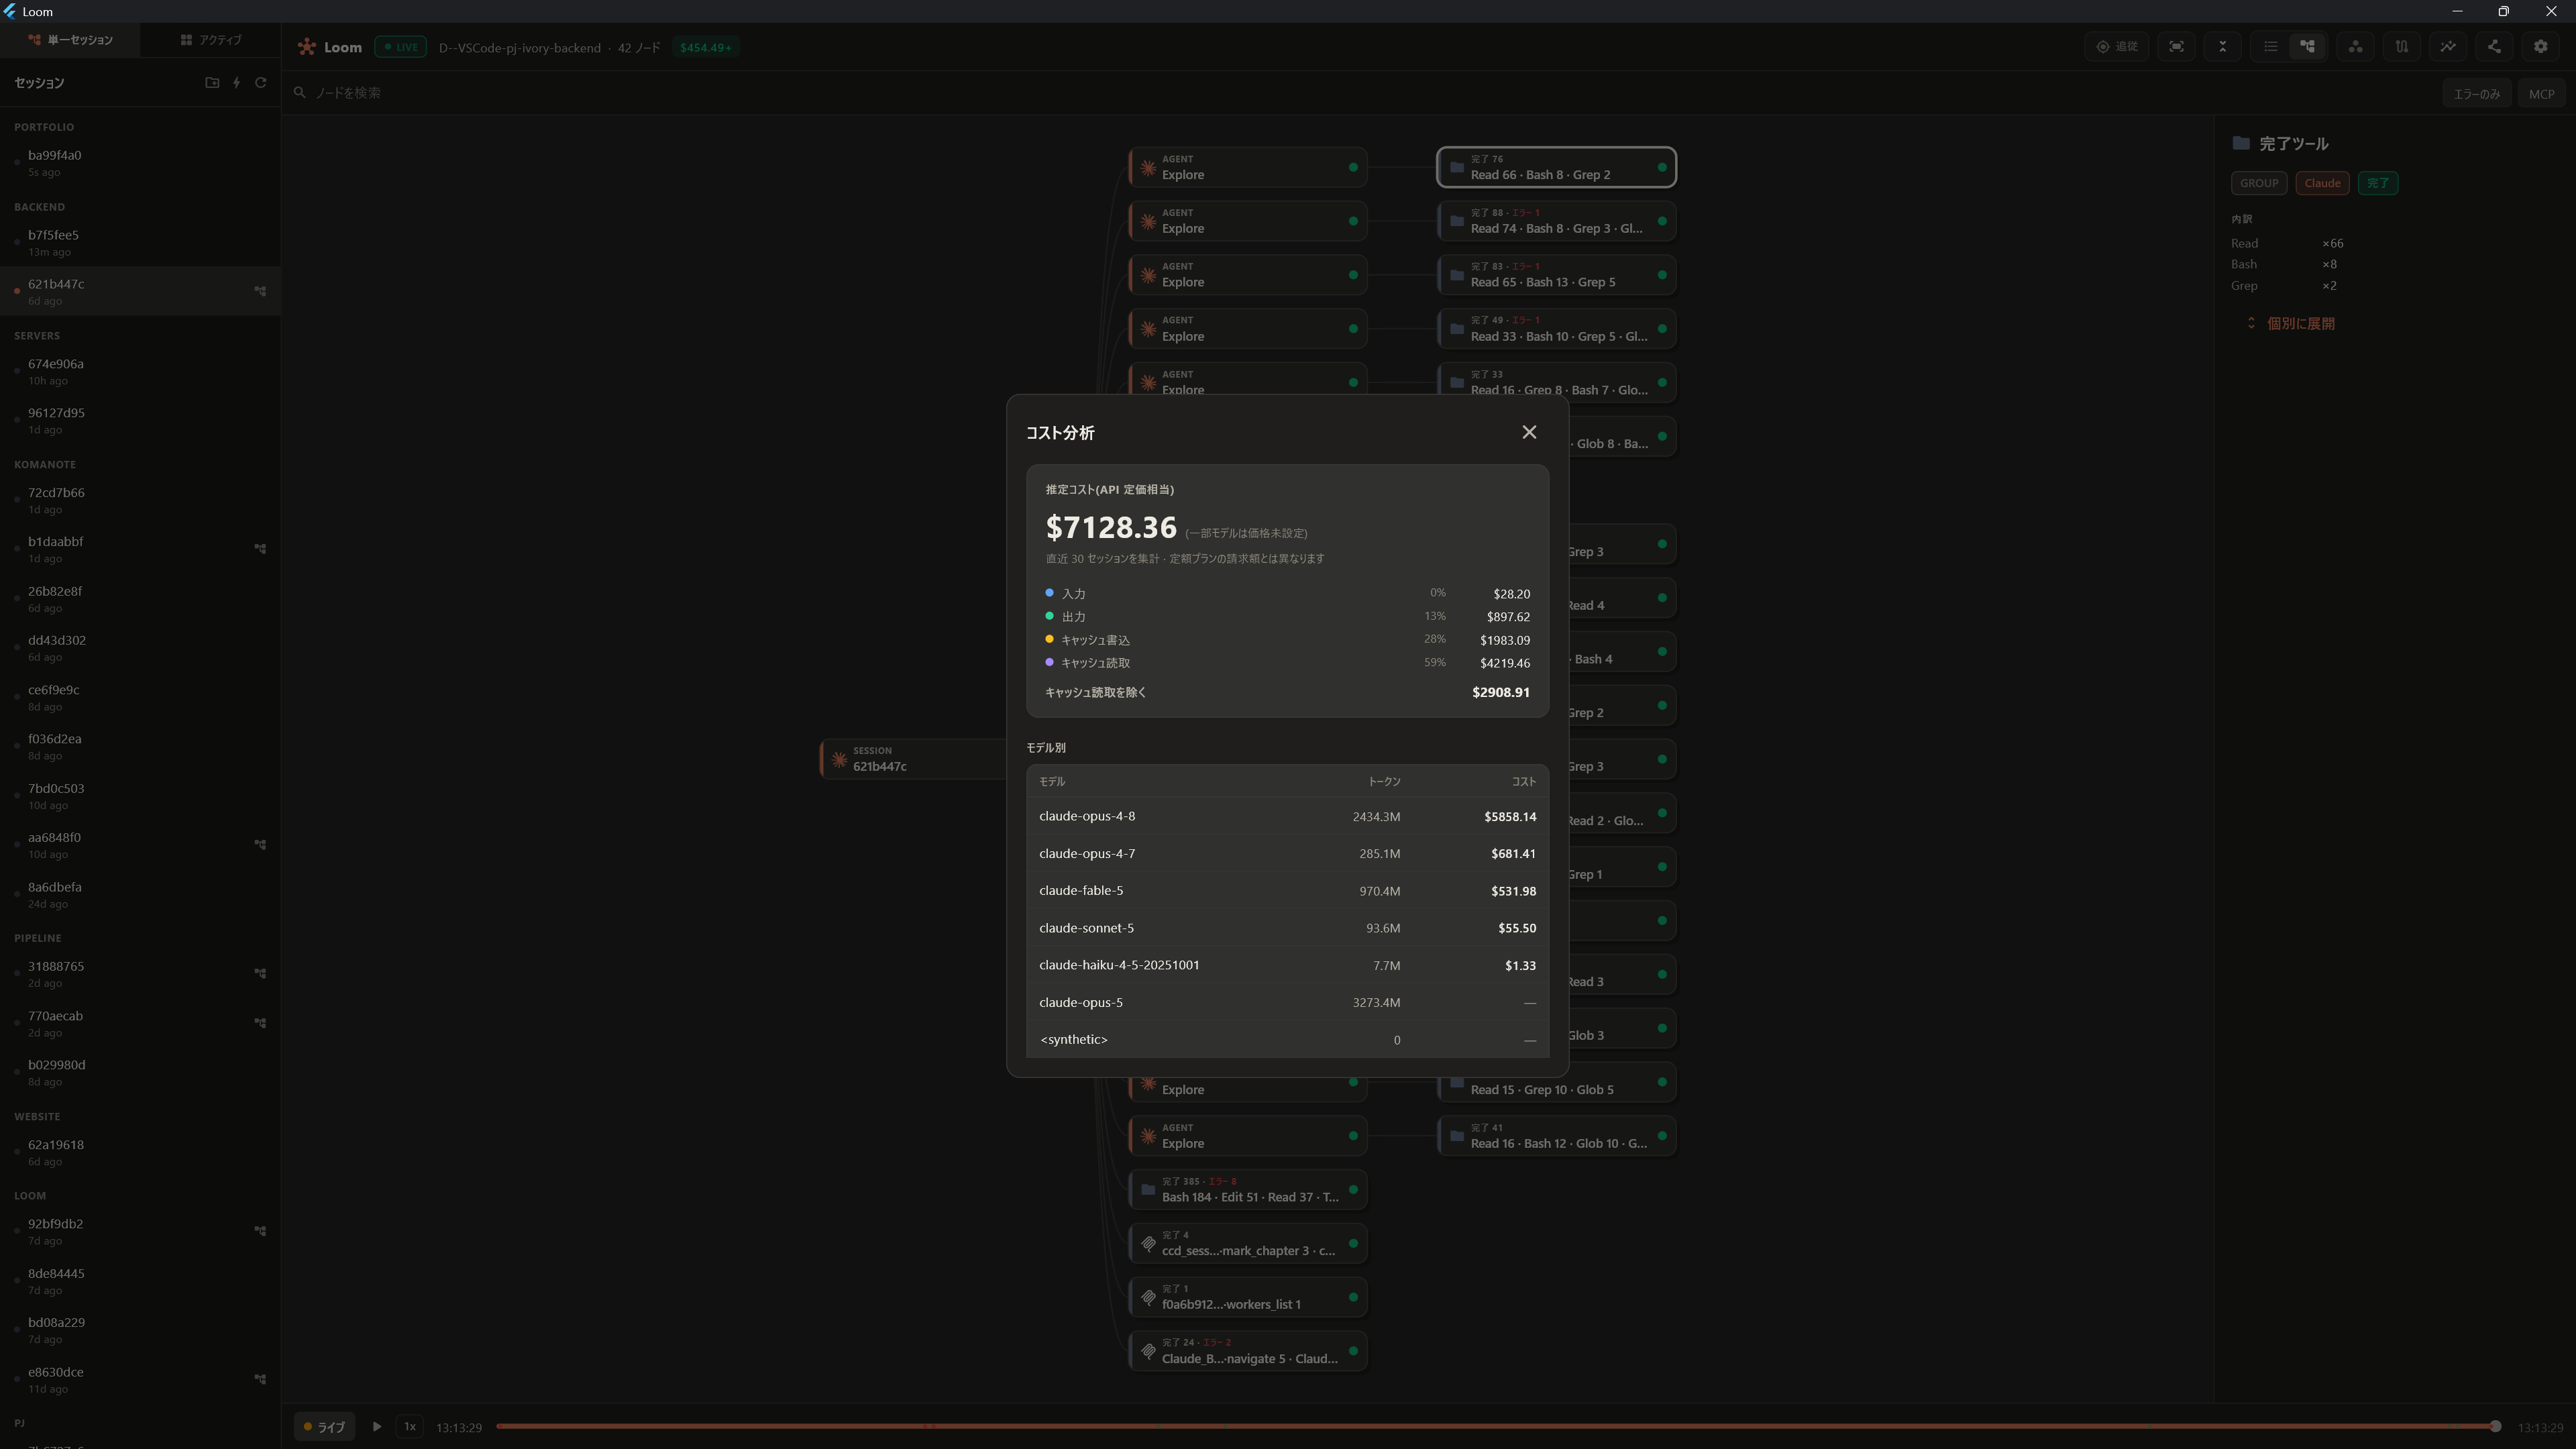Click the play button in timeline bar
Screen dimensions: 2576x1449
pyautogui.click(x=377, y=1427)
